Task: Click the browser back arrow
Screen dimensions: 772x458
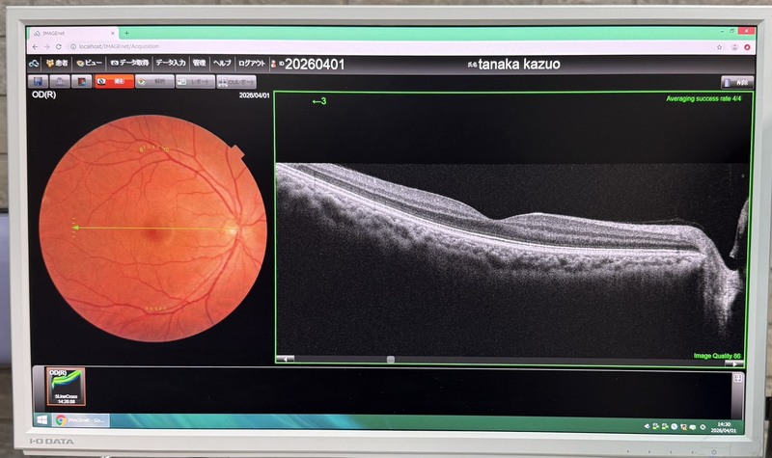Action: (x=35, y=46)
